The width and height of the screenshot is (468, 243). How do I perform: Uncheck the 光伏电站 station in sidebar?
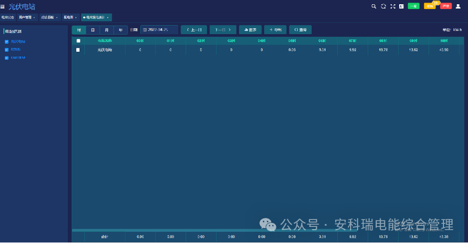click(x=6, y=42)
